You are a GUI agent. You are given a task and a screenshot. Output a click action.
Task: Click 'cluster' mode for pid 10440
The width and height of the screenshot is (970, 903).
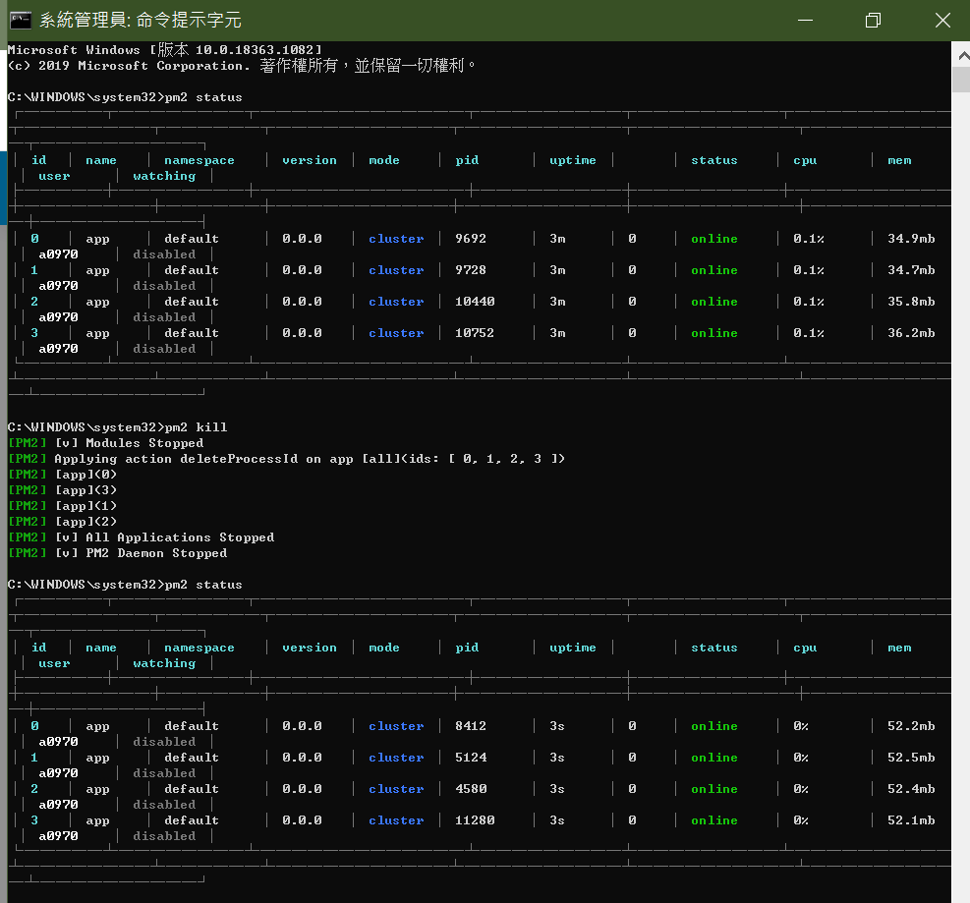coord(396,302)
